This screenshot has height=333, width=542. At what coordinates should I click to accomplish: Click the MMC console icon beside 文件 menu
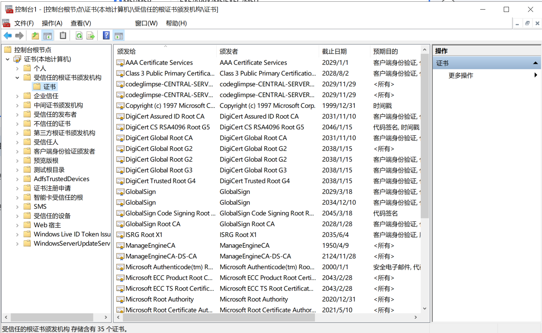point(6,23)
